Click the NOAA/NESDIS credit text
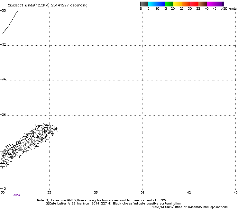This screenshot has width=238, height=209. (189, 207)
